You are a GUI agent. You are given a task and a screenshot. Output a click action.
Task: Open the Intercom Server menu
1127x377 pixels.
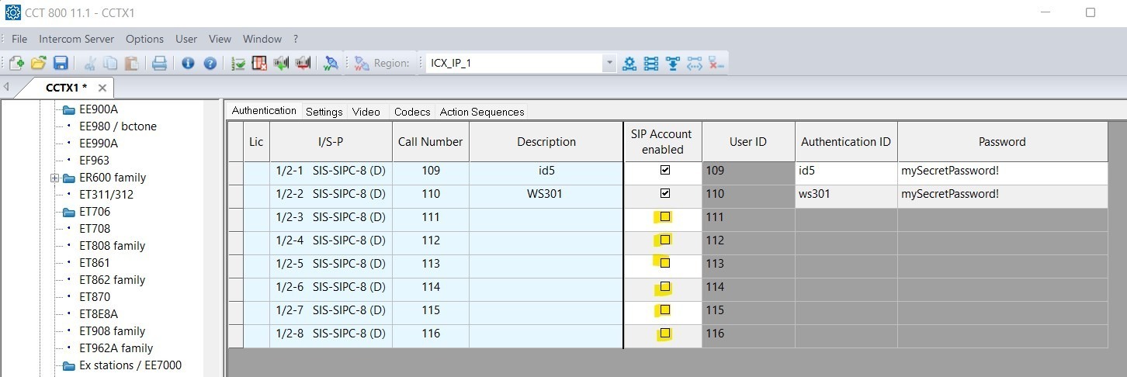tap(76, 39)
